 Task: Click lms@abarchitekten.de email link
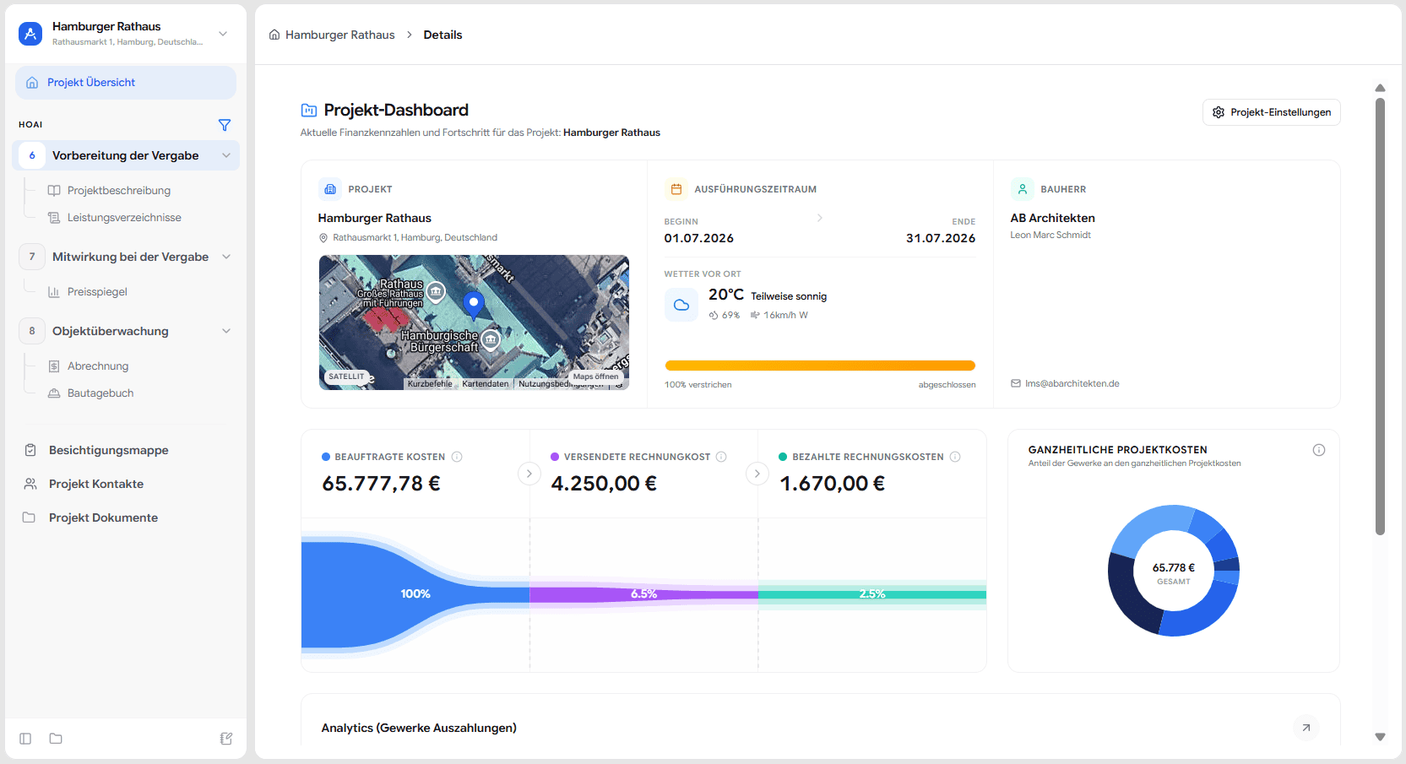point(1072,384)
